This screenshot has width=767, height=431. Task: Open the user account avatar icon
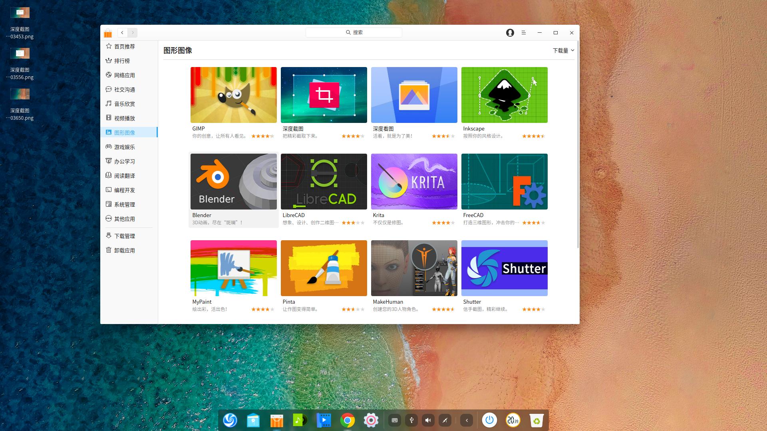pos(510,33)
